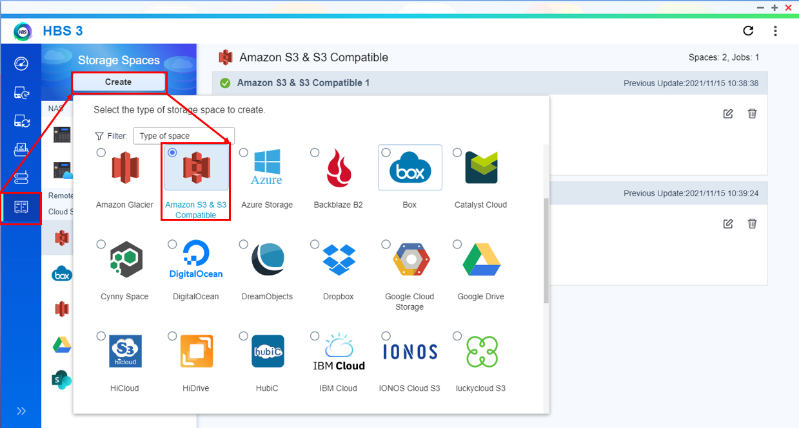Image resolution: width=799 pixels, height=428 pixels.
Task: Collapse the Amazon S3 & S3 Compatible 1 header
Action: coord(303,83)
